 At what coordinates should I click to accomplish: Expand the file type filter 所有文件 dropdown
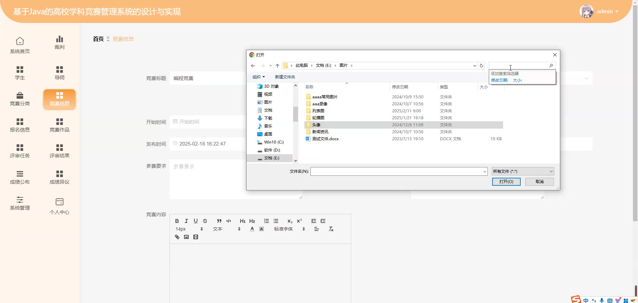point(523,171)
